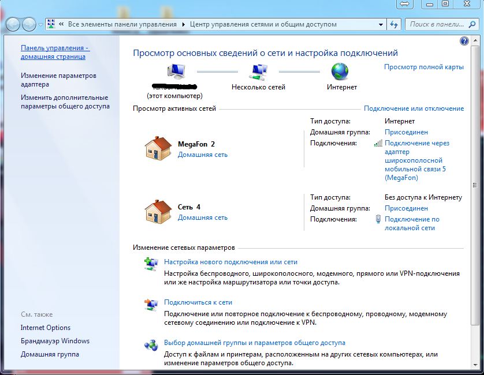
Task: Click the 'Несколько сетей' network icon
Action: coord(258,72)
